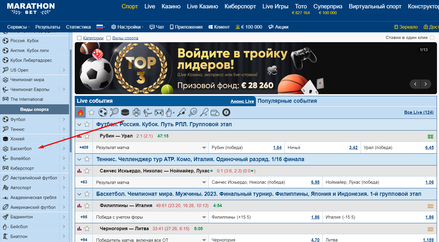
Task: Filter live events by squash racket icon
Action: (204, 112)
